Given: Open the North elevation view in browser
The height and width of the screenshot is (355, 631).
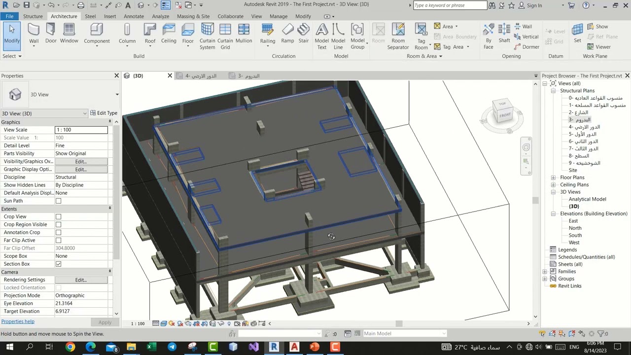Looking at the screenshot, I should point(575,228).
